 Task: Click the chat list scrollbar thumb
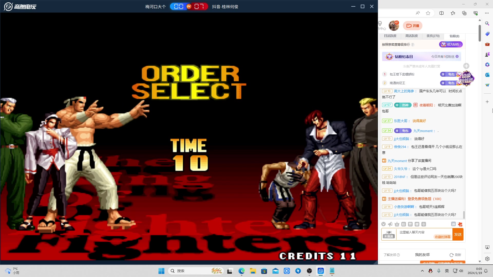point(464,215)
